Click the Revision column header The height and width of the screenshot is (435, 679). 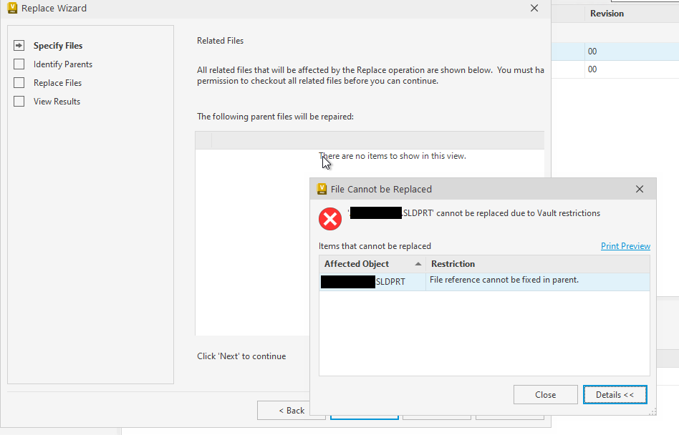point(607,13)
